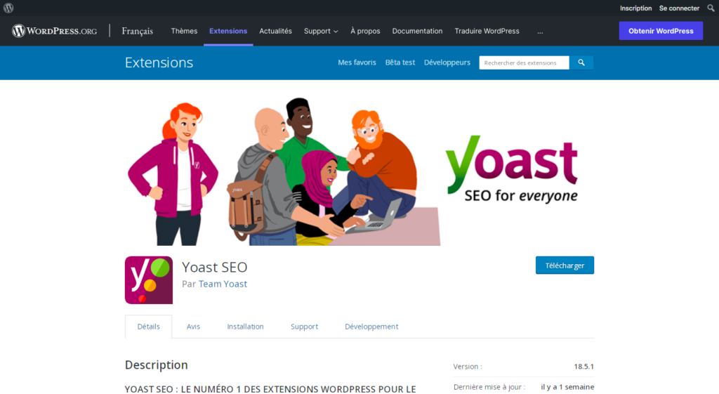Open the Bêta test link
The width and height of the screenshot is (719, 394).
tap(400, 63)
